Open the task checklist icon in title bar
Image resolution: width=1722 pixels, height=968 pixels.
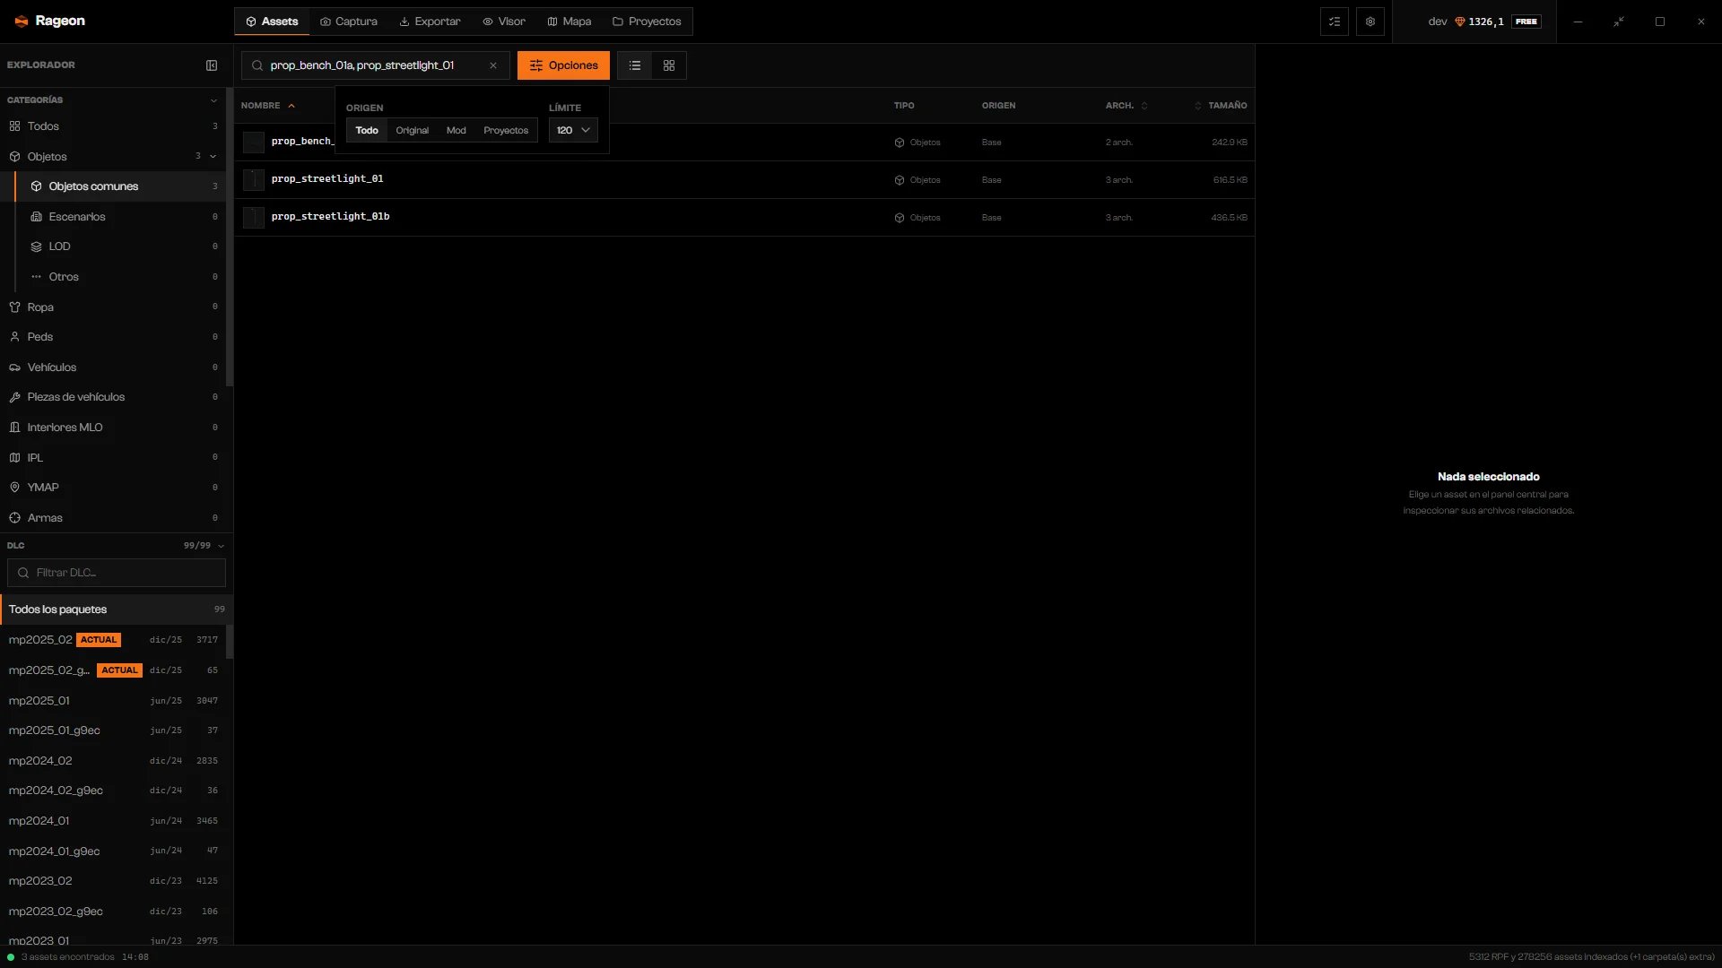coord(1335,22)
